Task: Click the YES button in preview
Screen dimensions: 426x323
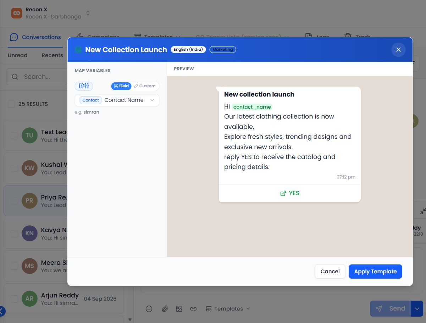Action: (x=290, y=193)
